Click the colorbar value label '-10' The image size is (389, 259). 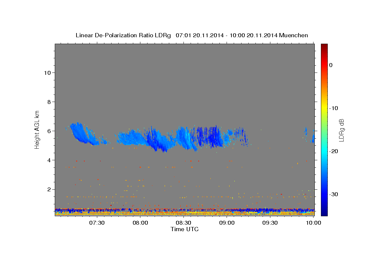(x=334, y=108)
